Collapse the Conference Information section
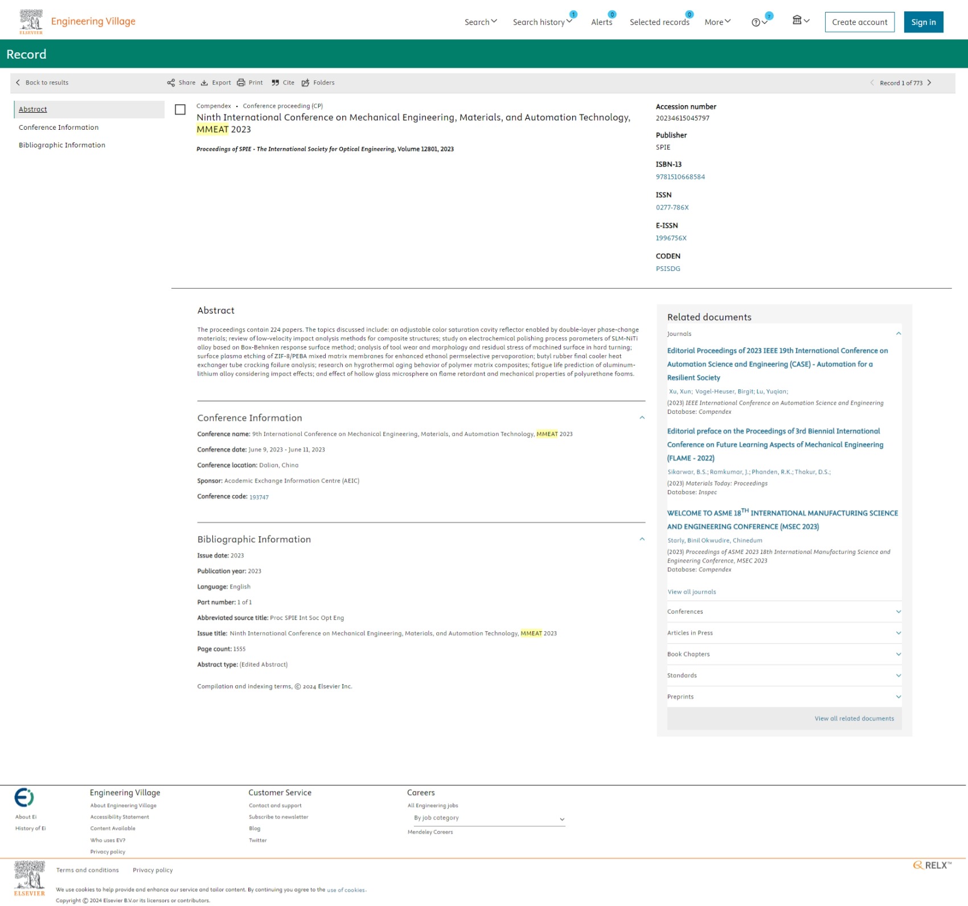 pyautogui.click(x=642, y=418)
